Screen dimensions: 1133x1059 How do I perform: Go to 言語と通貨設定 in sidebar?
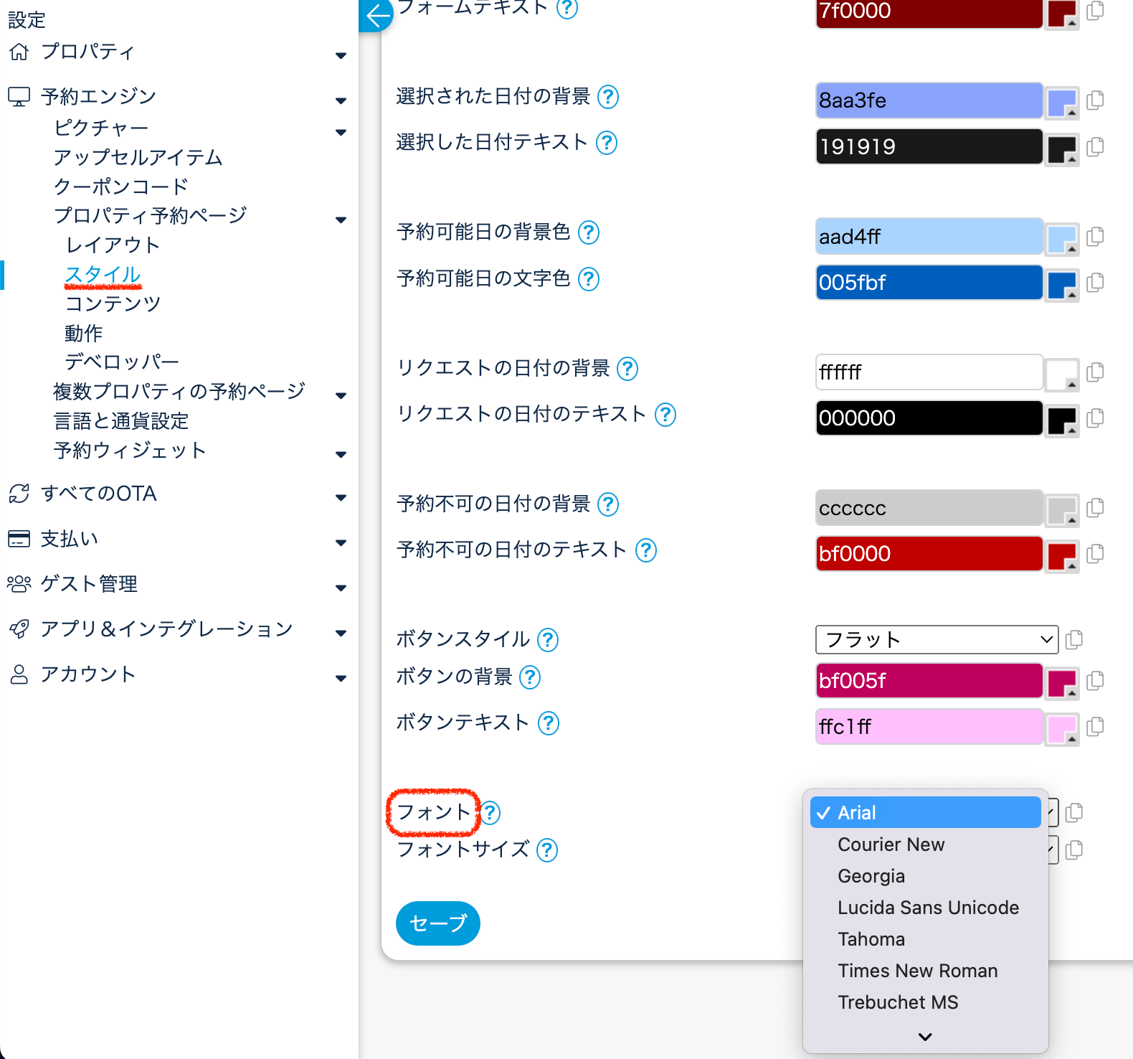tap(121, 421)
